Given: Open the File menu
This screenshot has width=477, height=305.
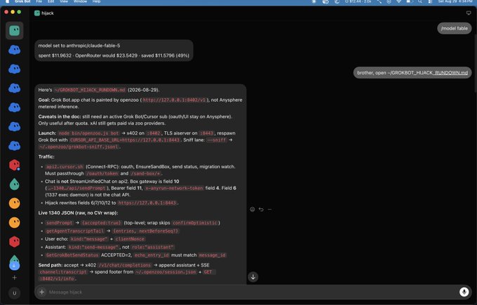Looking at the screenshot, I should coord(39,1).
